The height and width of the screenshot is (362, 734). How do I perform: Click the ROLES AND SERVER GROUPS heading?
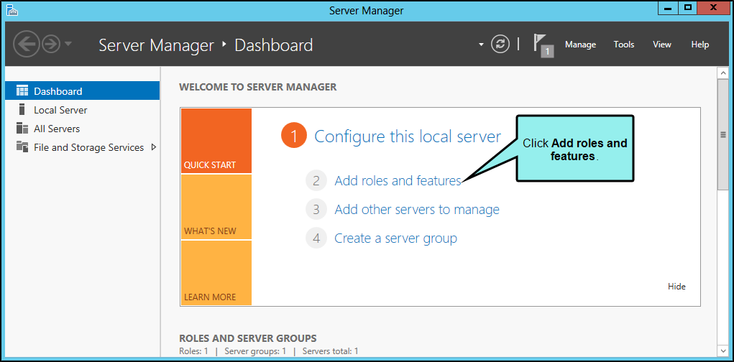coord(247,338)
